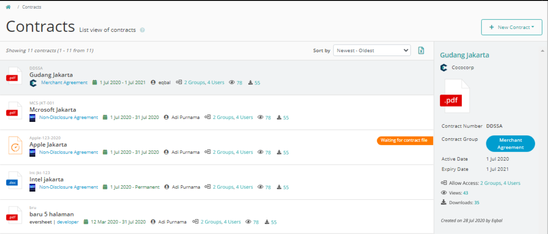
Task: Open the New Contract dropdown button
Action: point(511,27)
